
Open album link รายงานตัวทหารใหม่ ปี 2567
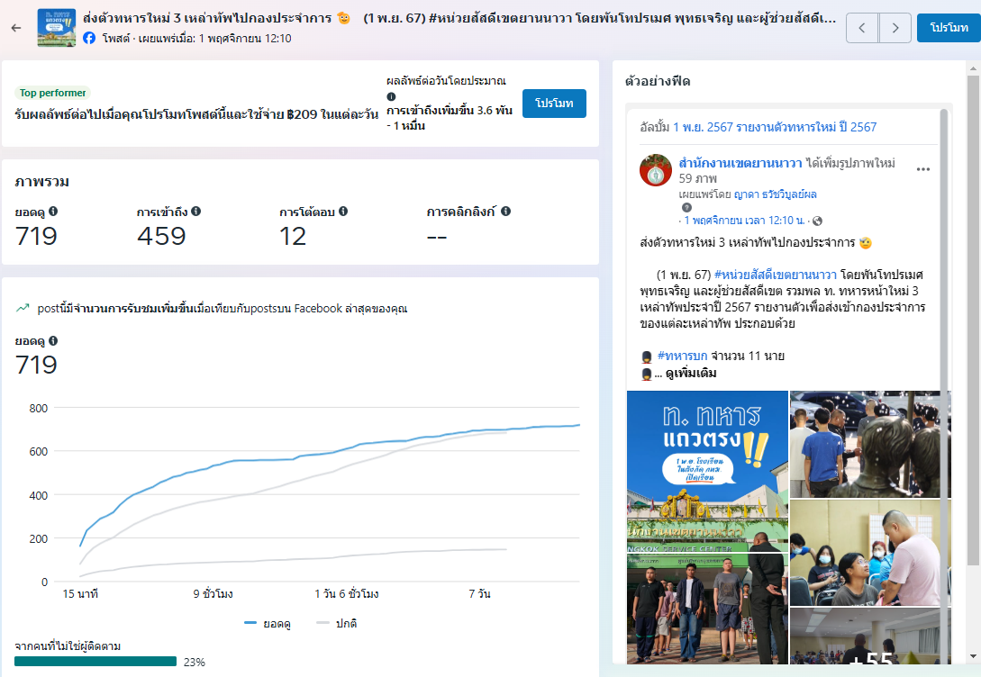tap(775, 127)
